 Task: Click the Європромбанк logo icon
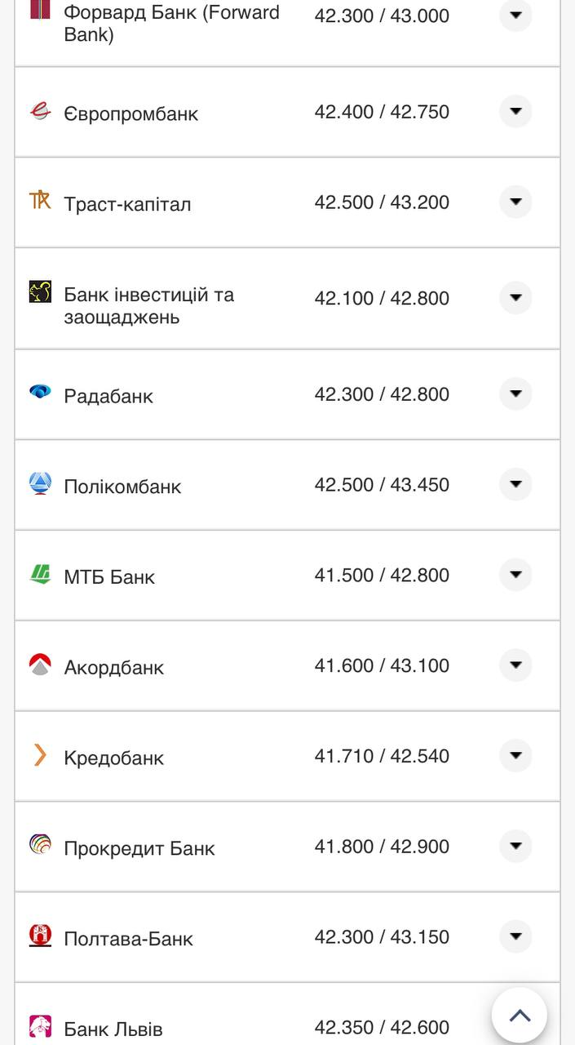(40, 111)
